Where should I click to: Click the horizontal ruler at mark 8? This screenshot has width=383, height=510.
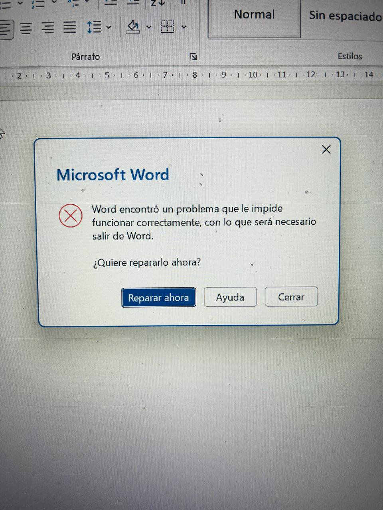point(195,75)
